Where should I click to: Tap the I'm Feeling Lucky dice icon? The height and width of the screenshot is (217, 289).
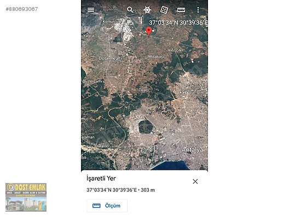coord(164,10)
